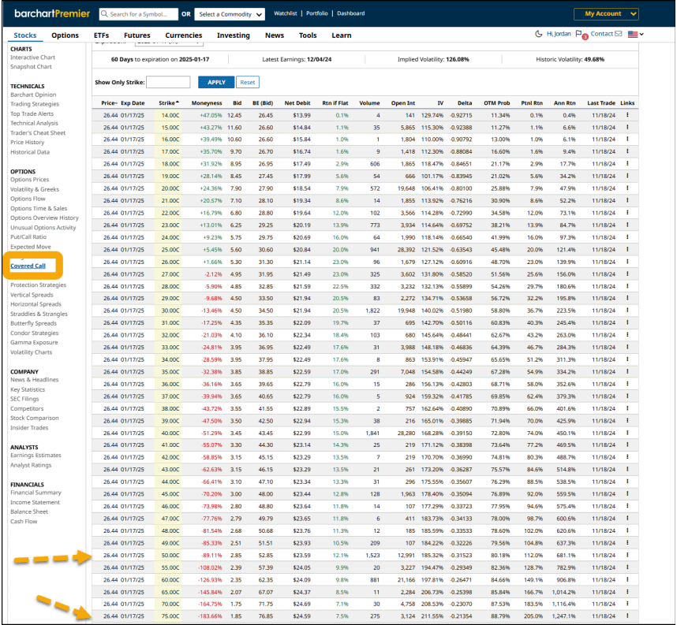Image resolution: width=677 pixels, height=625 pixels.
Task: Open links menu for 30.00C row
Action: click(627, 311)
